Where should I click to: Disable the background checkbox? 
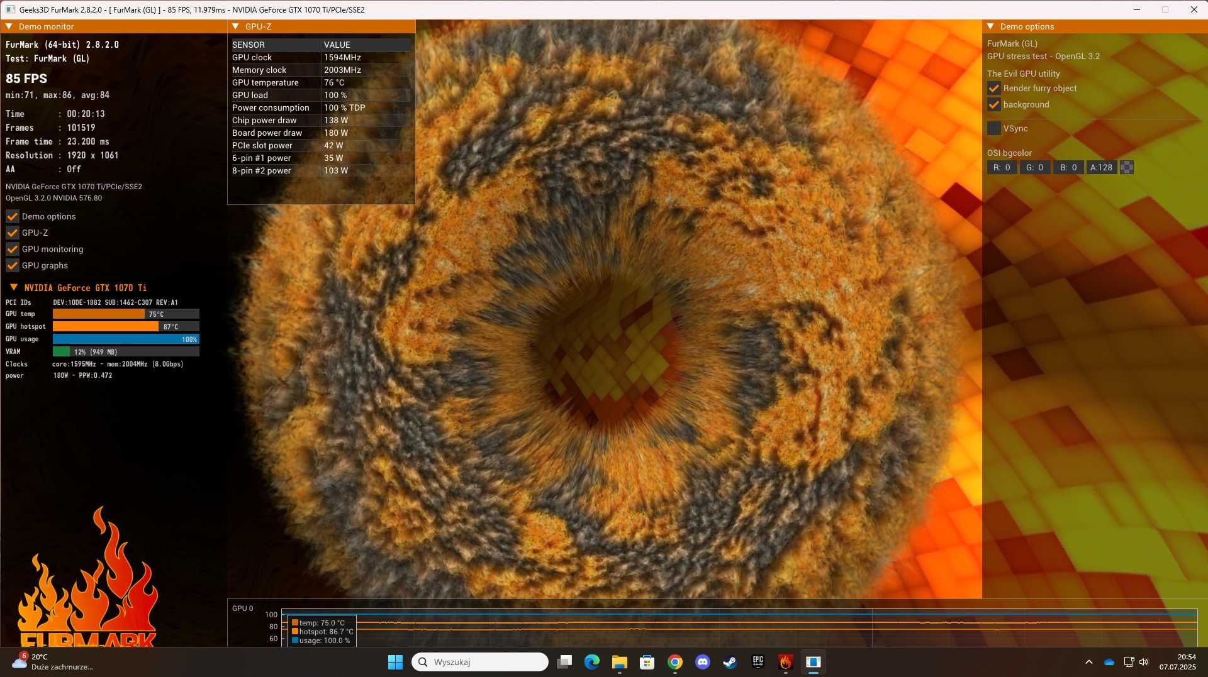tap(994, 104)
